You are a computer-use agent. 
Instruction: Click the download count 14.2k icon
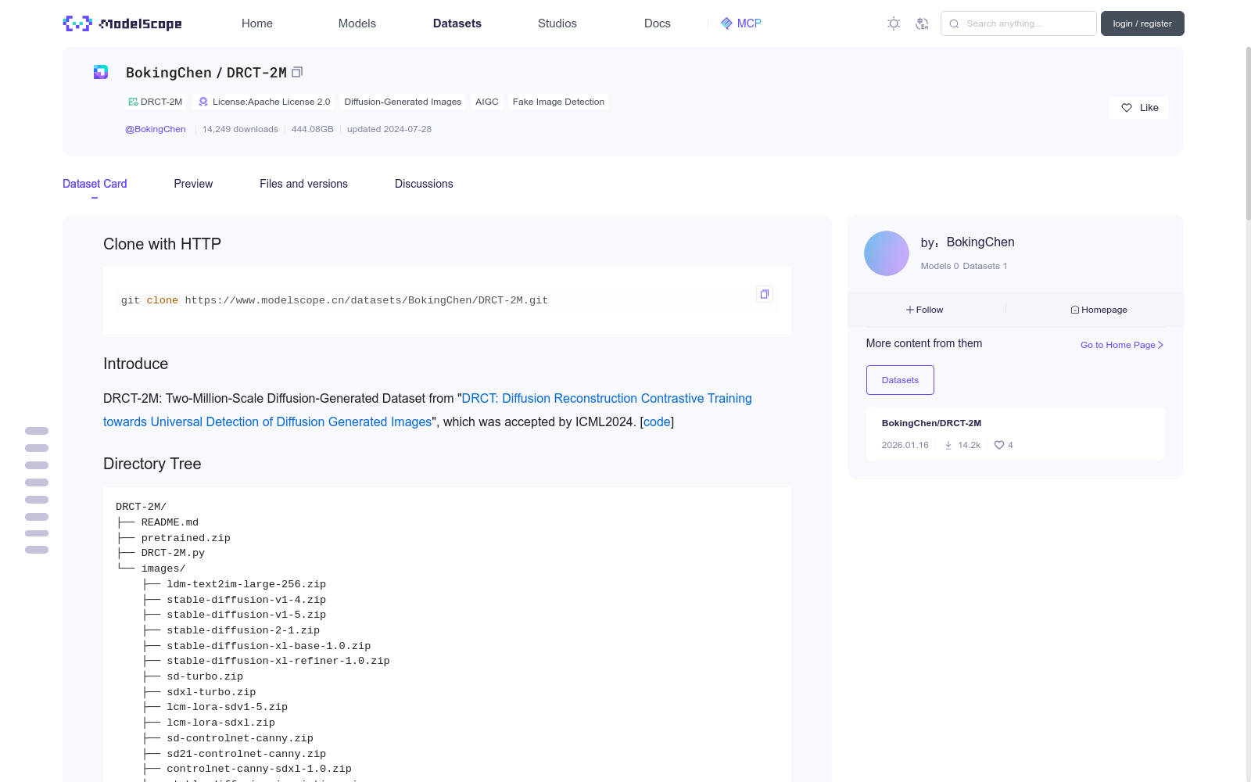click(948, 445)
